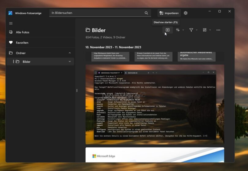Viewport: 248px width, 171px height.
Task: Select the Bilder folder tree item
Action: (x=27, y=61)
